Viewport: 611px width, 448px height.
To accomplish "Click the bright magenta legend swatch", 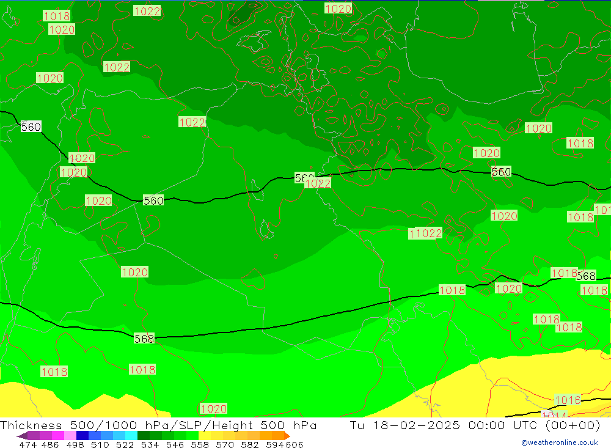I will point(57,436).
